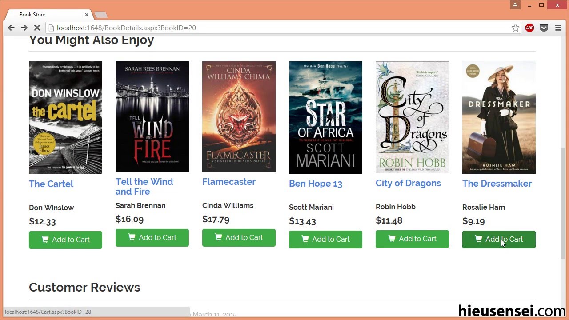Open the Pocket extension icon

click(x=544, y=28)
